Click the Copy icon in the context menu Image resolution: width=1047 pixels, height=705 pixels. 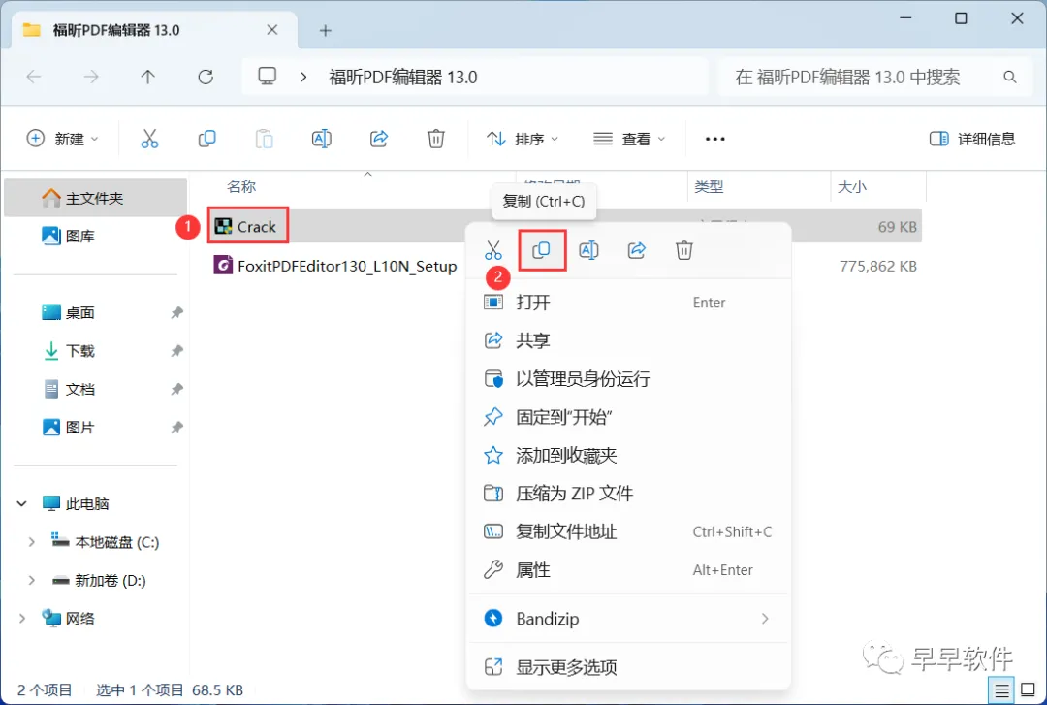[542, 250]
